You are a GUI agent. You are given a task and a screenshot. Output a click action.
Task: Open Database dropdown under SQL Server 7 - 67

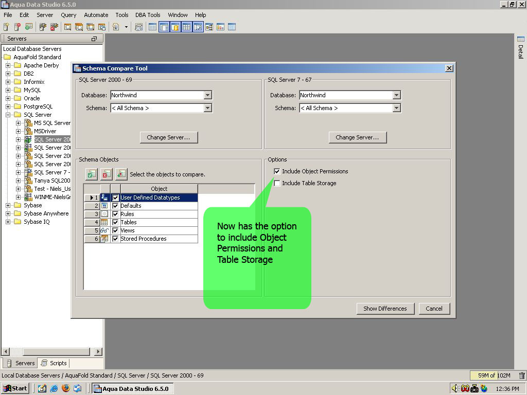[x=397, y=95]
